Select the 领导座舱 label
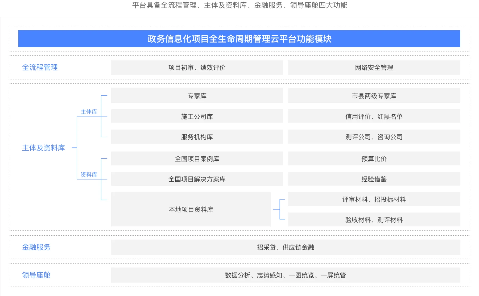Screen dimensions: 479x296 tap(36, 275)
